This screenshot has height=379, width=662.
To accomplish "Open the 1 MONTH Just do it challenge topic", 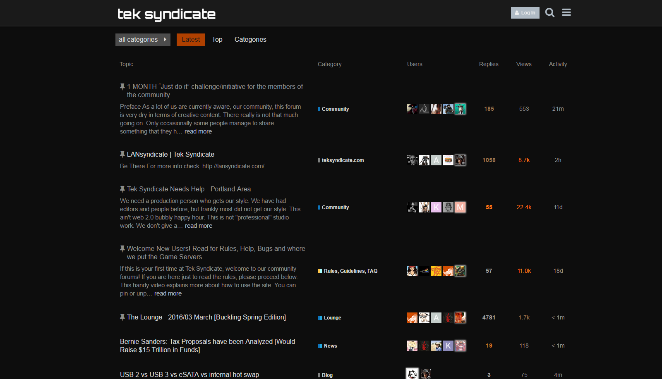I will click(x=215, y=91).
